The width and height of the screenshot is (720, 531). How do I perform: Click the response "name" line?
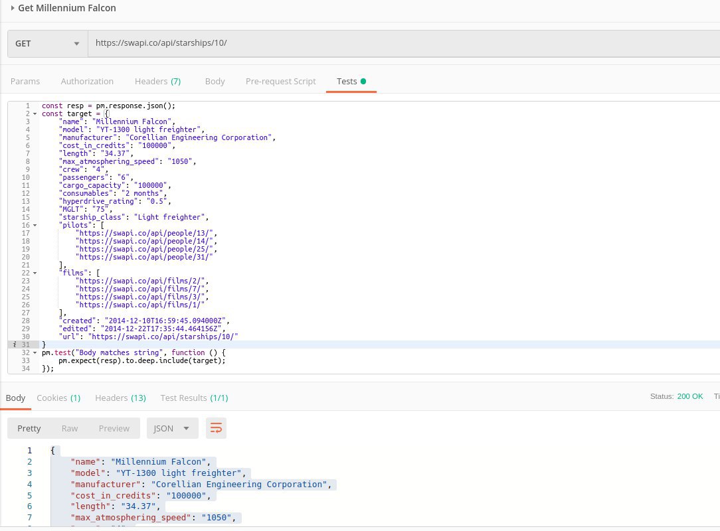point(141,462)
